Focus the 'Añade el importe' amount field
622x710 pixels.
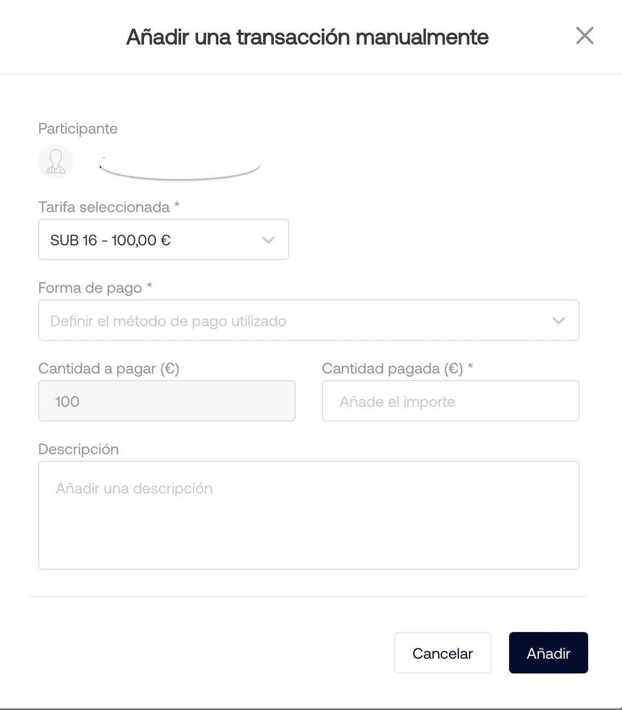tap(451, 401)
